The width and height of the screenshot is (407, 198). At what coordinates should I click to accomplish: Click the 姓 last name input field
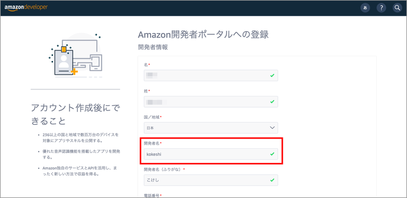pyautogui.click(x=211, y=102)
